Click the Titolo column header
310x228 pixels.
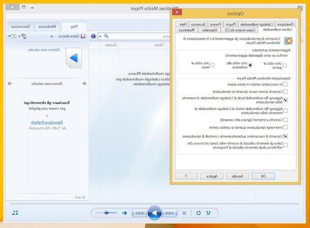click(x=159, y=45)
